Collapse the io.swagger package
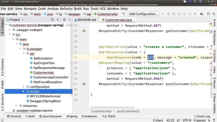The image size is (217, 122). [20, 49]
